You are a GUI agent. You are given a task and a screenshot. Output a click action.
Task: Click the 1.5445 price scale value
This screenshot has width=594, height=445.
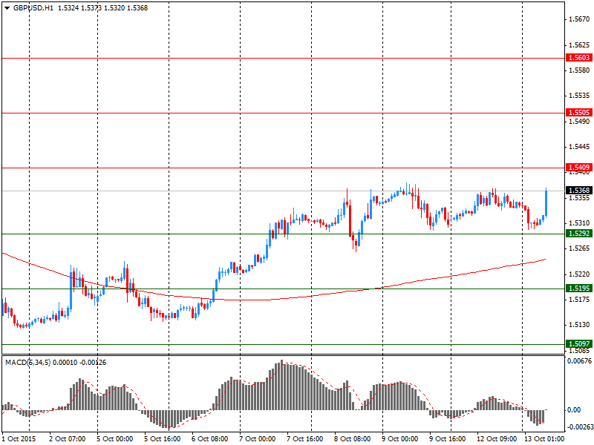580,146
